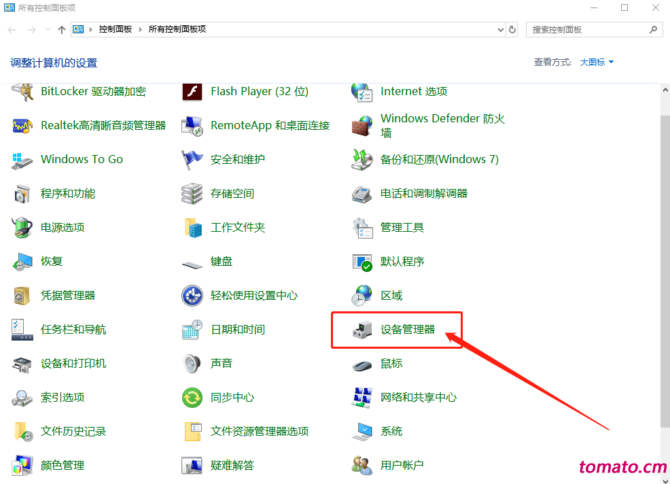Select 所有控制面板项 in the breadcrumb

(177, 29)
